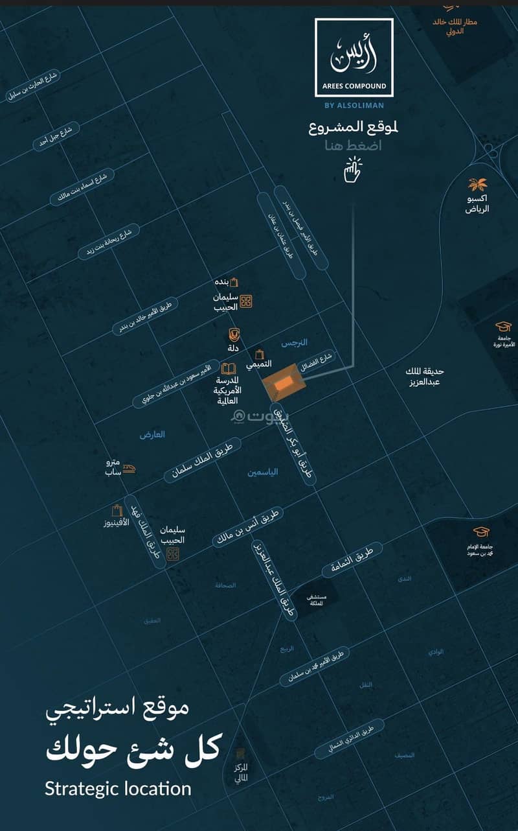Click the Arees Compound logo
Image resolution: width=518 pixels, height=831 pixels.
click(x=354, y=58)
